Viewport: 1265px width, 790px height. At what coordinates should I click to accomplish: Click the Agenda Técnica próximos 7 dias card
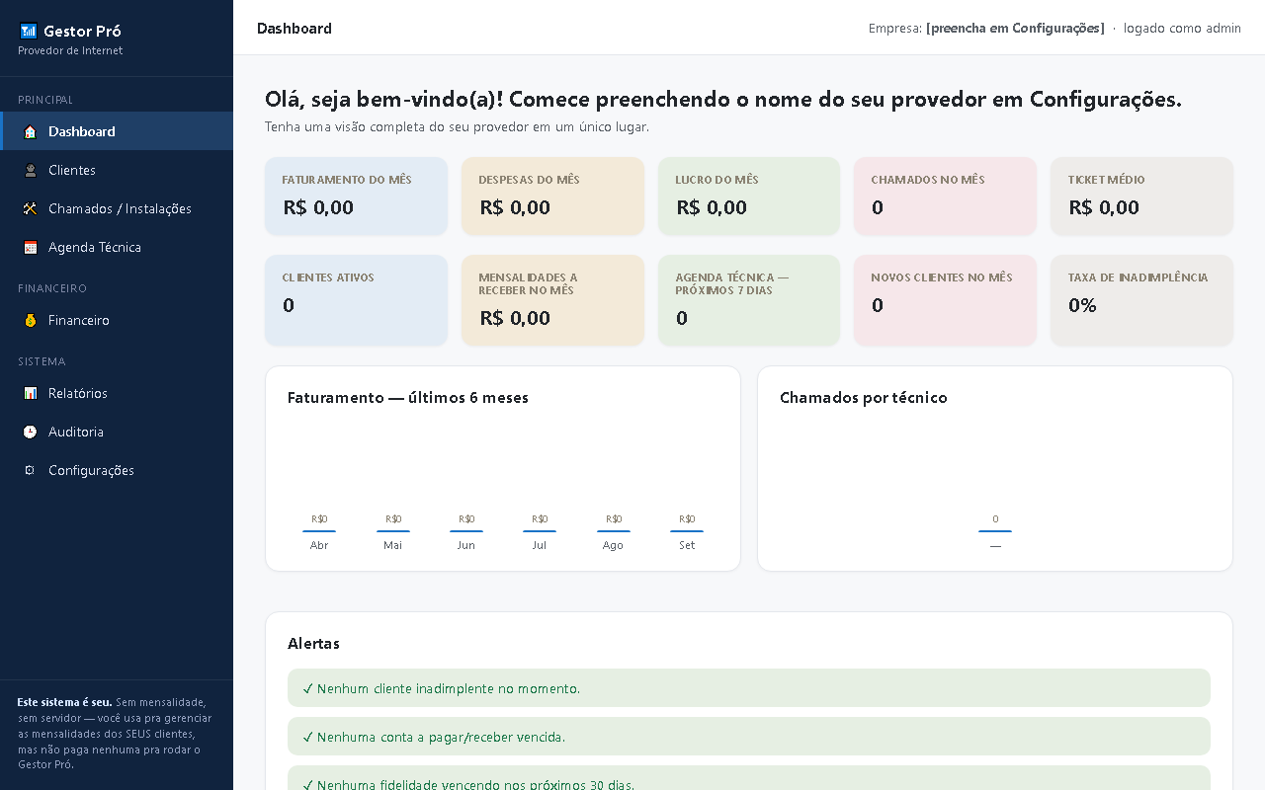coord(749,300)
